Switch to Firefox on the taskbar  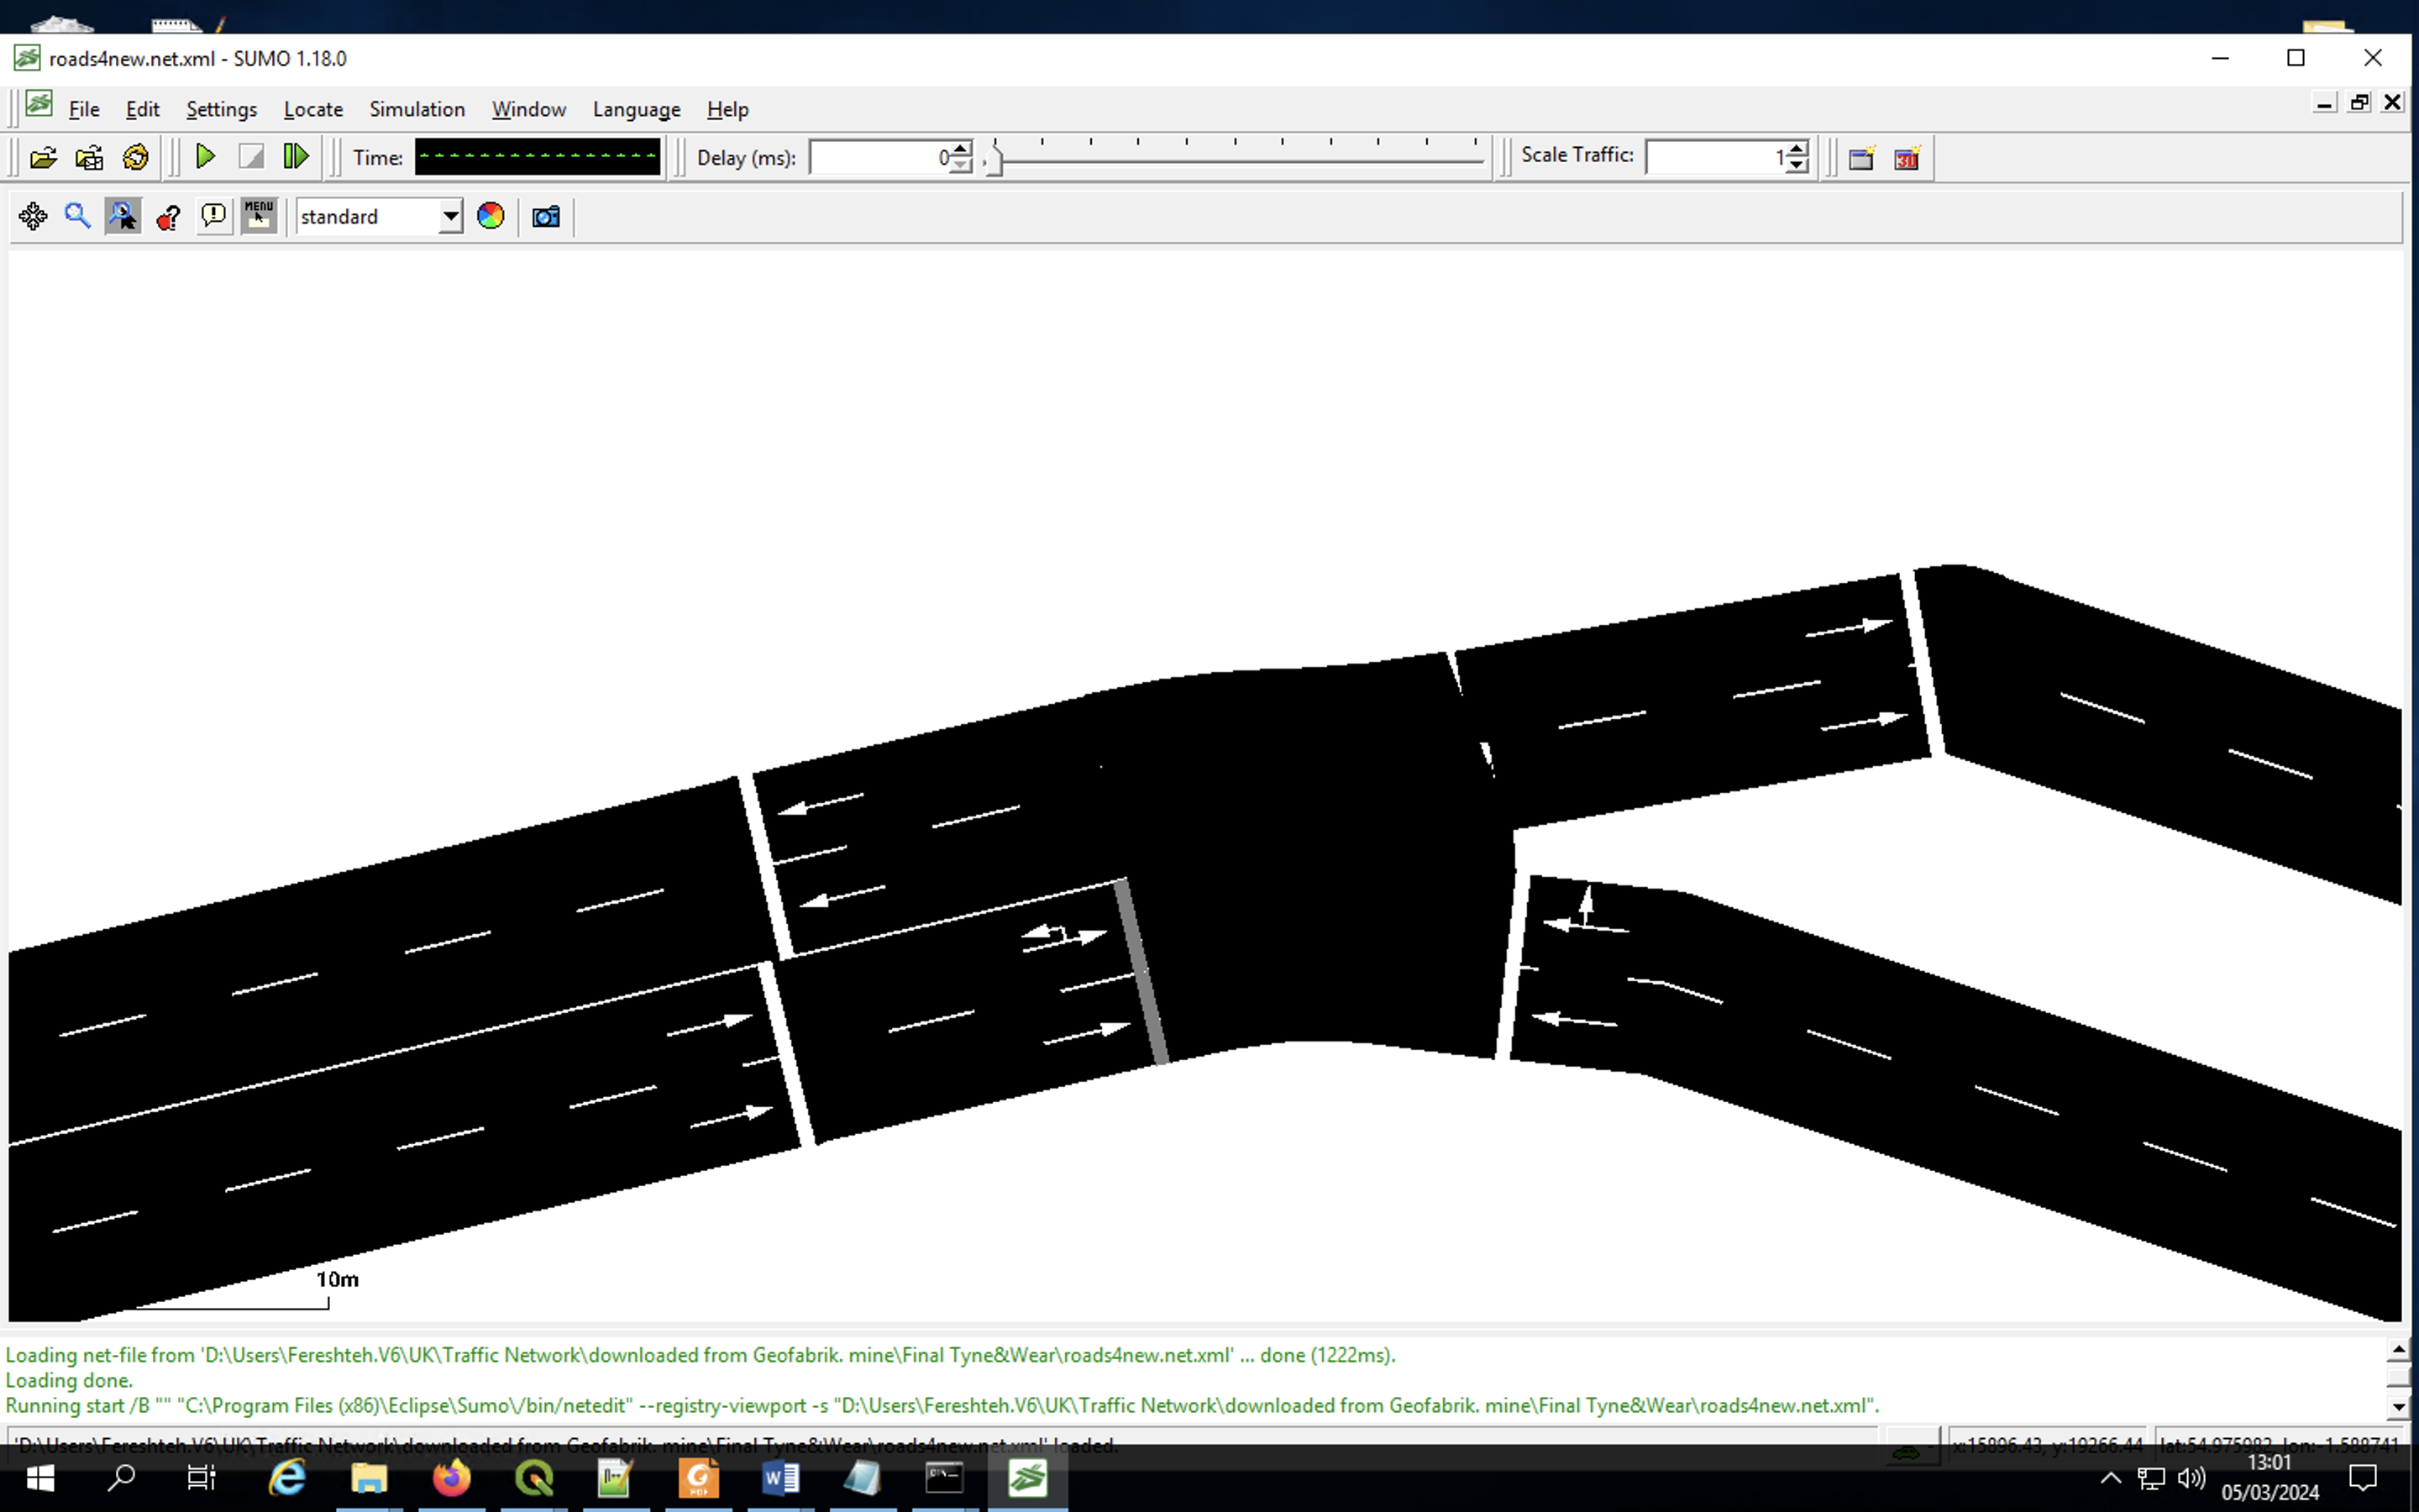click(x=451, y=1478)
